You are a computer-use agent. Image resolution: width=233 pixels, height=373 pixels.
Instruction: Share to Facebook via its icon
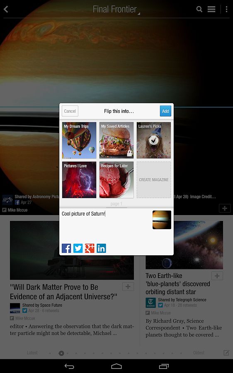click(x=66, y=248)
